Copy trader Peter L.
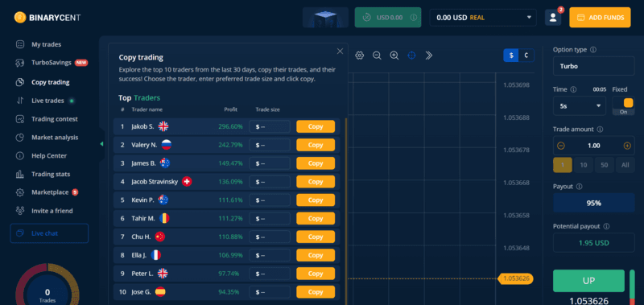This screenshot has width=644, height=305. coord(316,274)
